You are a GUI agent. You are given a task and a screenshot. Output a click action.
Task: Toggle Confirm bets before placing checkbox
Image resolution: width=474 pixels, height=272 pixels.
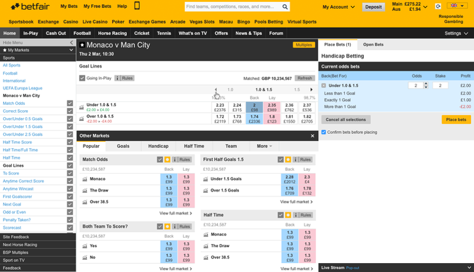[323, 132]
